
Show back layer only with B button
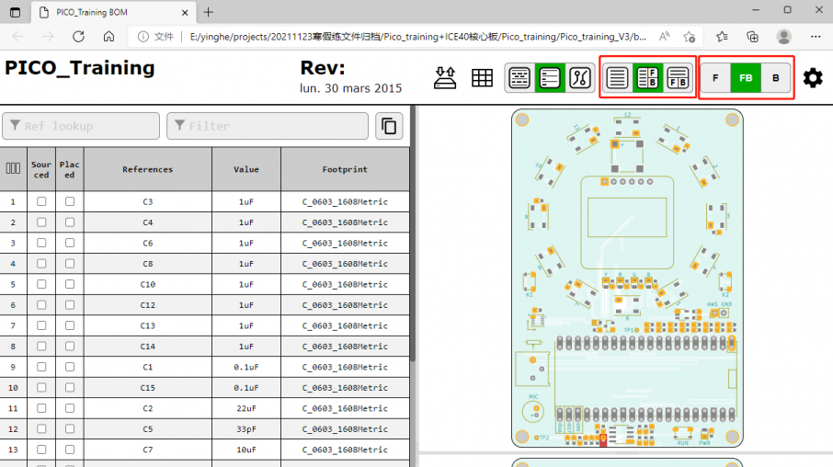point(776,78)
